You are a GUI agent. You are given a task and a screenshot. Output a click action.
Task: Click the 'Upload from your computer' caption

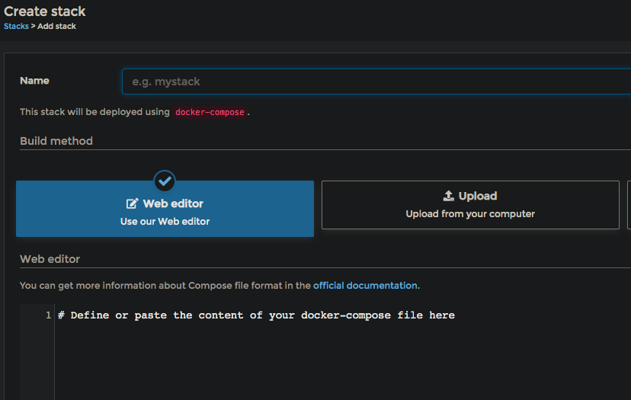[x=470, y=213]
